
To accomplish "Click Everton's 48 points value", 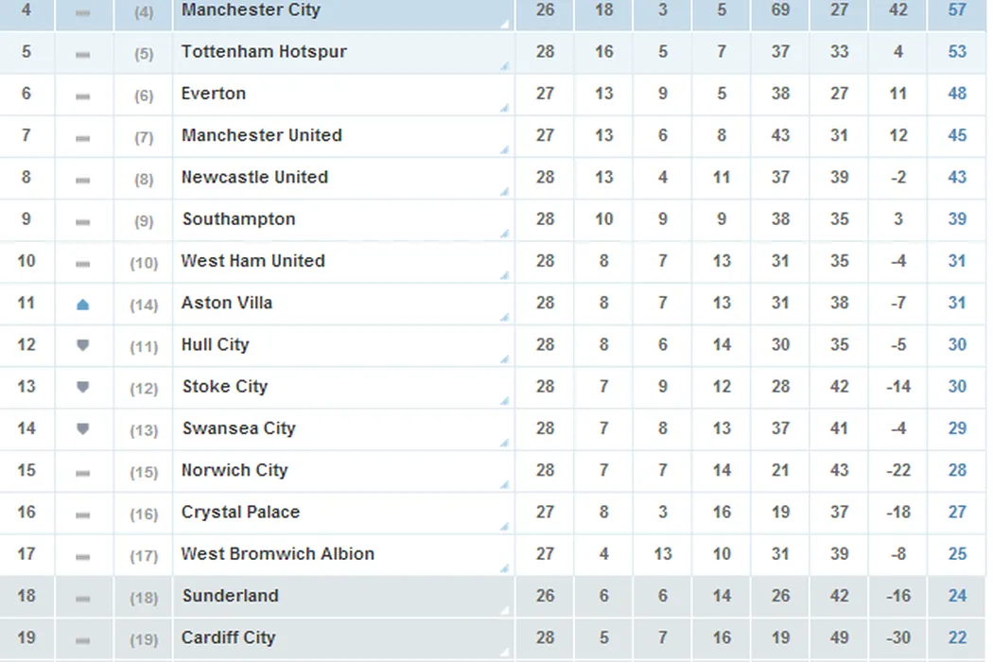I will pos(957,94).
